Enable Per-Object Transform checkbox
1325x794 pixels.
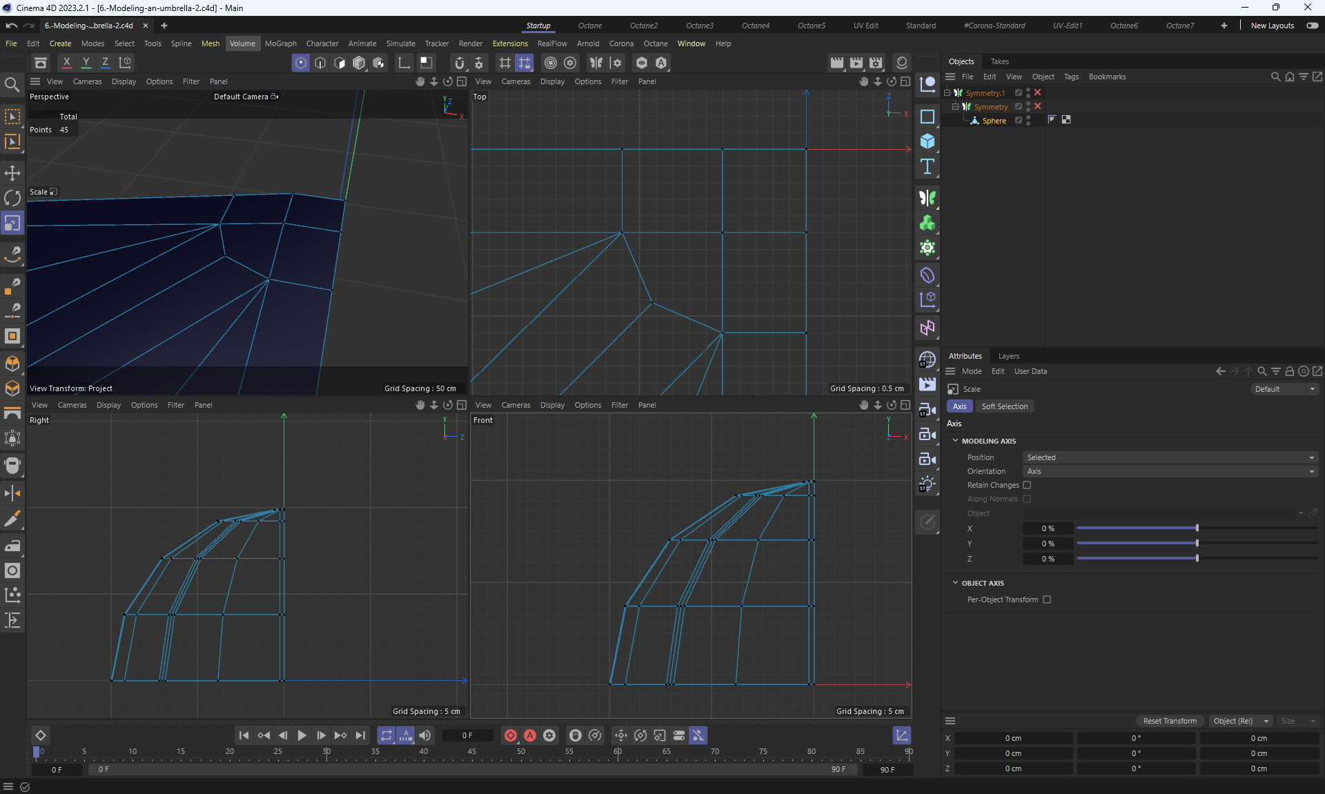point(1047,599)
